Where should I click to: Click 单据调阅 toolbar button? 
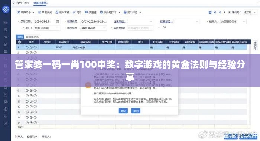(45, 12)
